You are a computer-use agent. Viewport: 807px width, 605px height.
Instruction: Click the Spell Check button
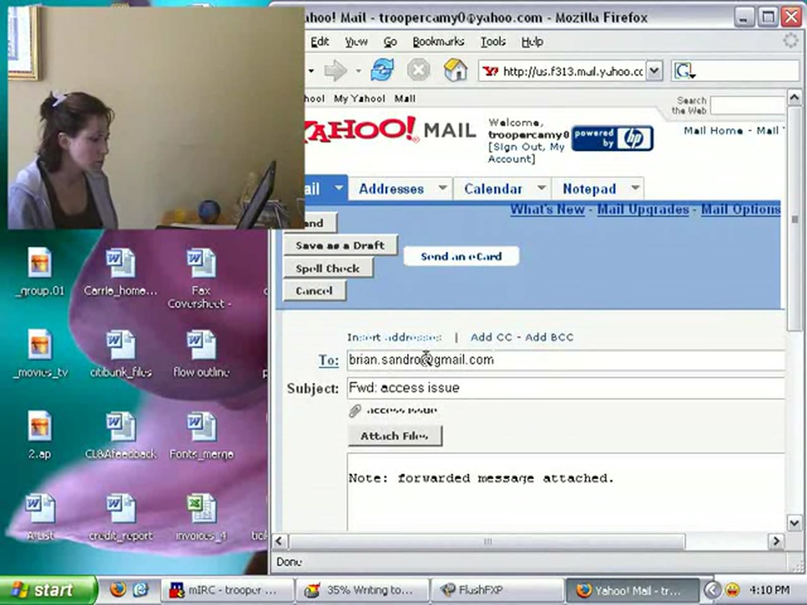coord(328,268)
